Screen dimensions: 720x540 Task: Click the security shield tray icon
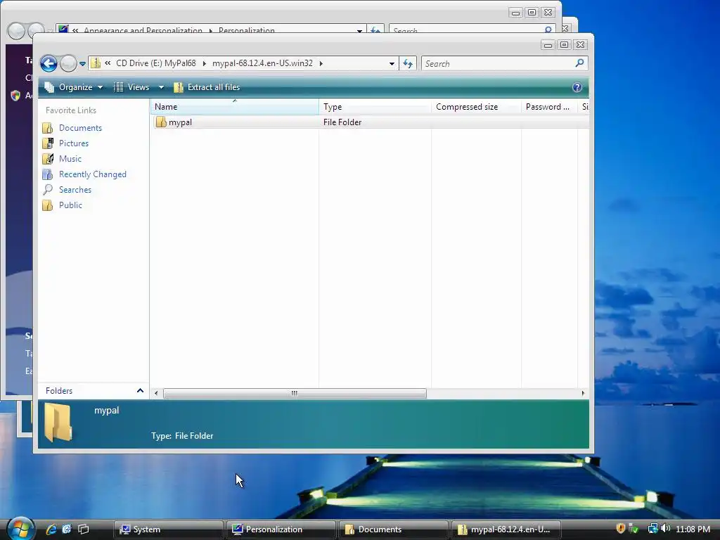(x=620, y=529)
